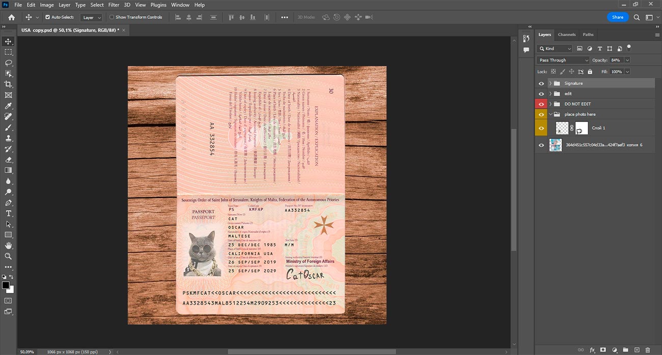Open the Comments panel icon
662x355 pixels.
pos(527,50)
